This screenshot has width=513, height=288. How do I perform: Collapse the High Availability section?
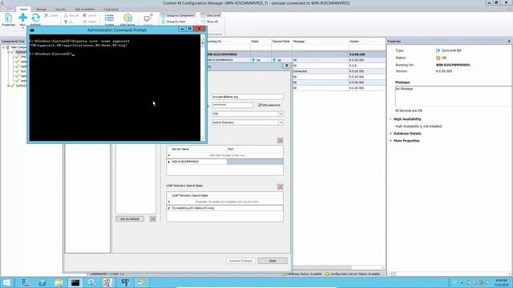tap(390, 119)
